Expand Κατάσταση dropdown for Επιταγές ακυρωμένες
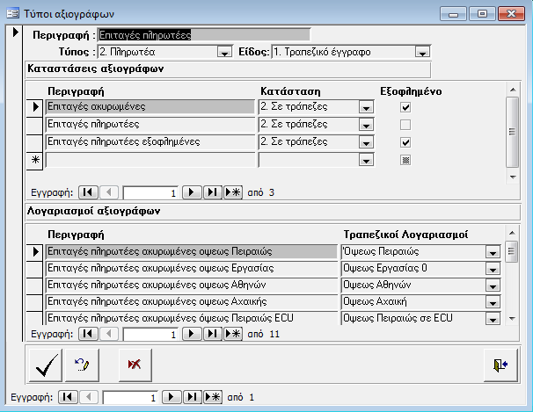The width and height of the screenshot is (533, 412). [367, 107]
